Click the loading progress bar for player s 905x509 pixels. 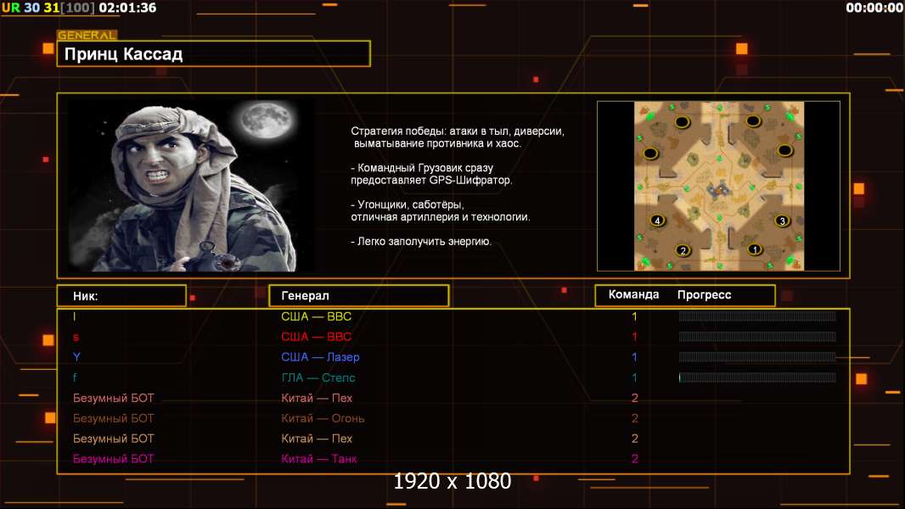[757, 337]
